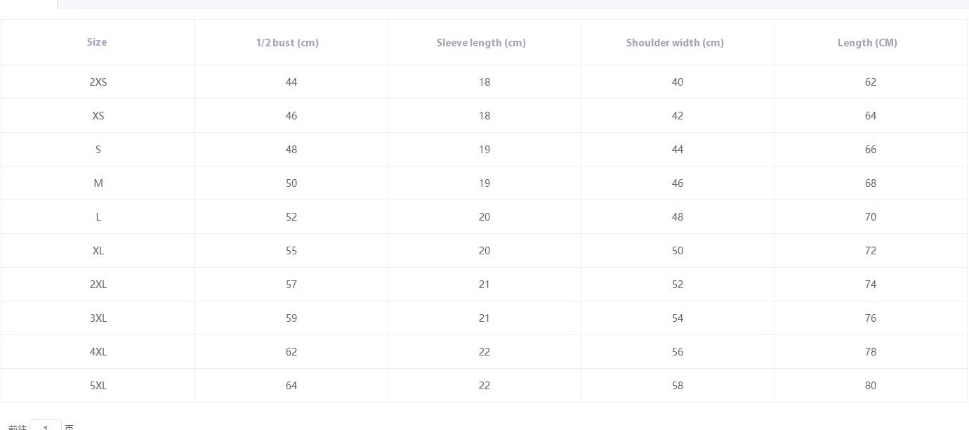Viewport: 969px width, 430px height.
Task: Click the S size cell
Action: pos(98,150)
